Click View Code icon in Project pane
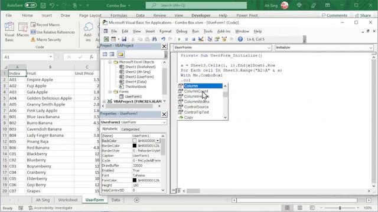This screenshot has height=212, width=378. point(105,54)
